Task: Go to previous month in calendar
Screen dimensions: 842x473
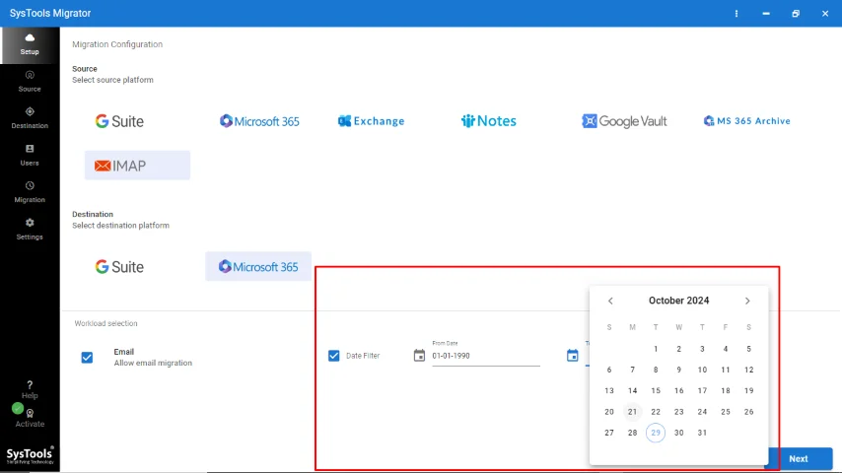Action: click(610, 302)
